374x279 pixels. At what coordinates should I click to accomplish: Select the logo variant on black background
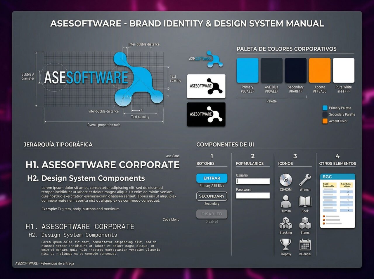[206, 114]
